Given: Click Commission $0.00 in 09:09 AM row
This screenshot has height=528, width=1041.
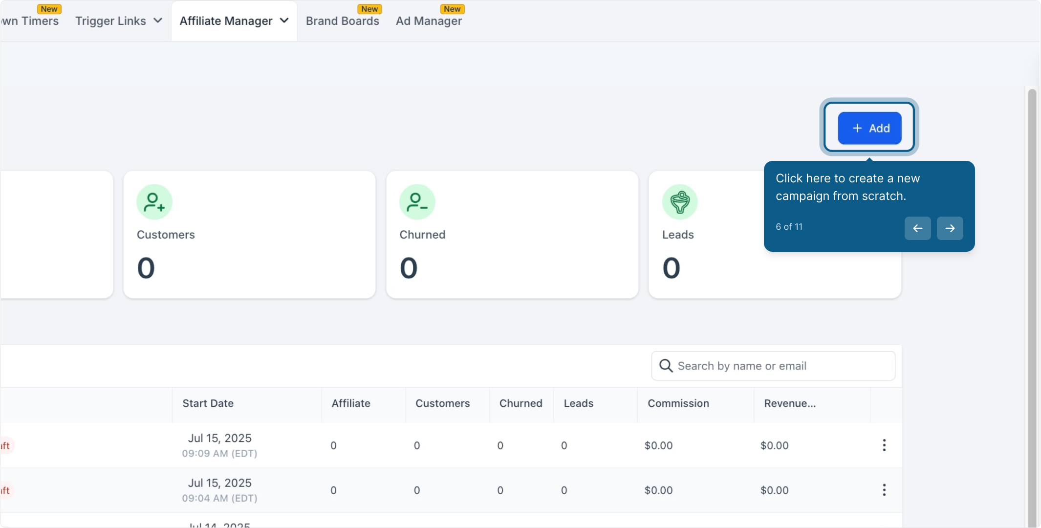Looking at the screenshot, I should pos(658,445).
